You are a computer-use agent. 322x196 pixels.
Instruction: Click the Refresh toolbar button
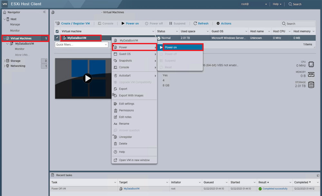[x=201, y=23]
